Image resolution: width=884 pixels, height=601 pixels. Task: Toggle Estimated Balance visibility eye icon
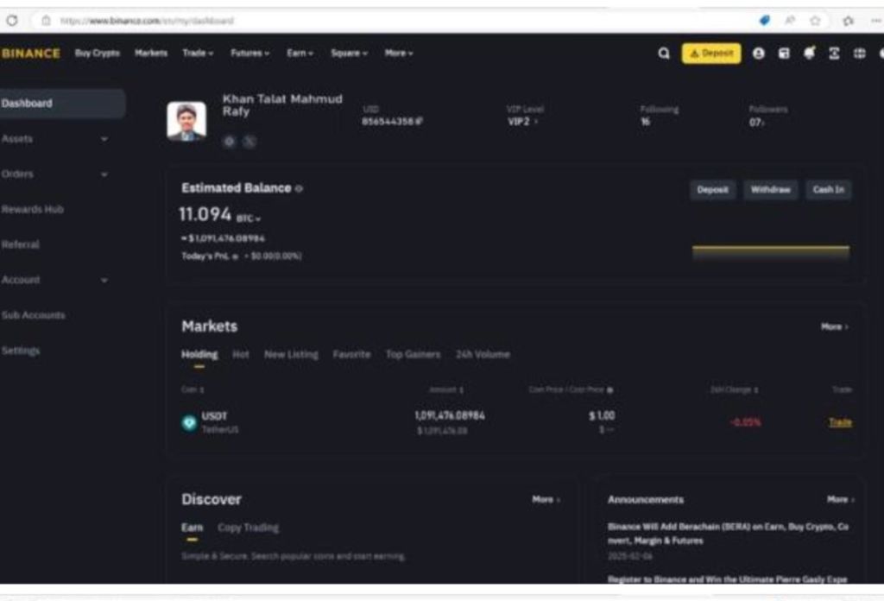coord(300,189)
